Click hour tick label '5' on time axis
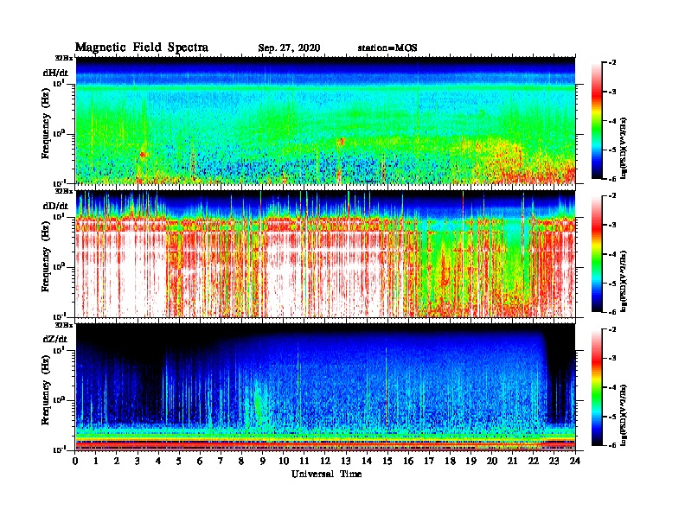Viewport: 685px width, 529px height. (x=179, y=461)
